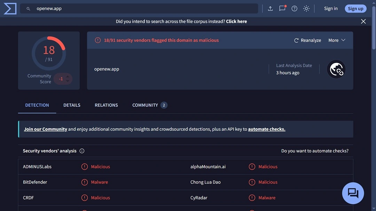Click the '3 hours ago' analysis date
The width and height of the screenshot is (376, 211).
(288, 73)
